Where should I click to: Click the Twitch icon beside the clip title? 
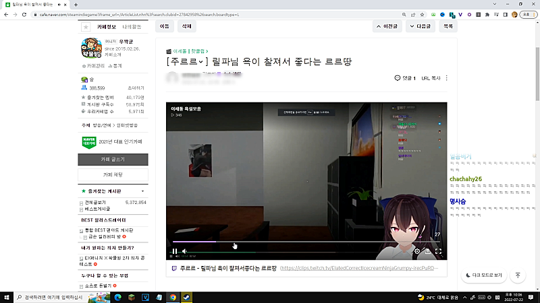174,268
